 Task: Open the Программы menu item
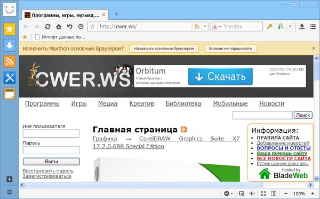[42, 104]
